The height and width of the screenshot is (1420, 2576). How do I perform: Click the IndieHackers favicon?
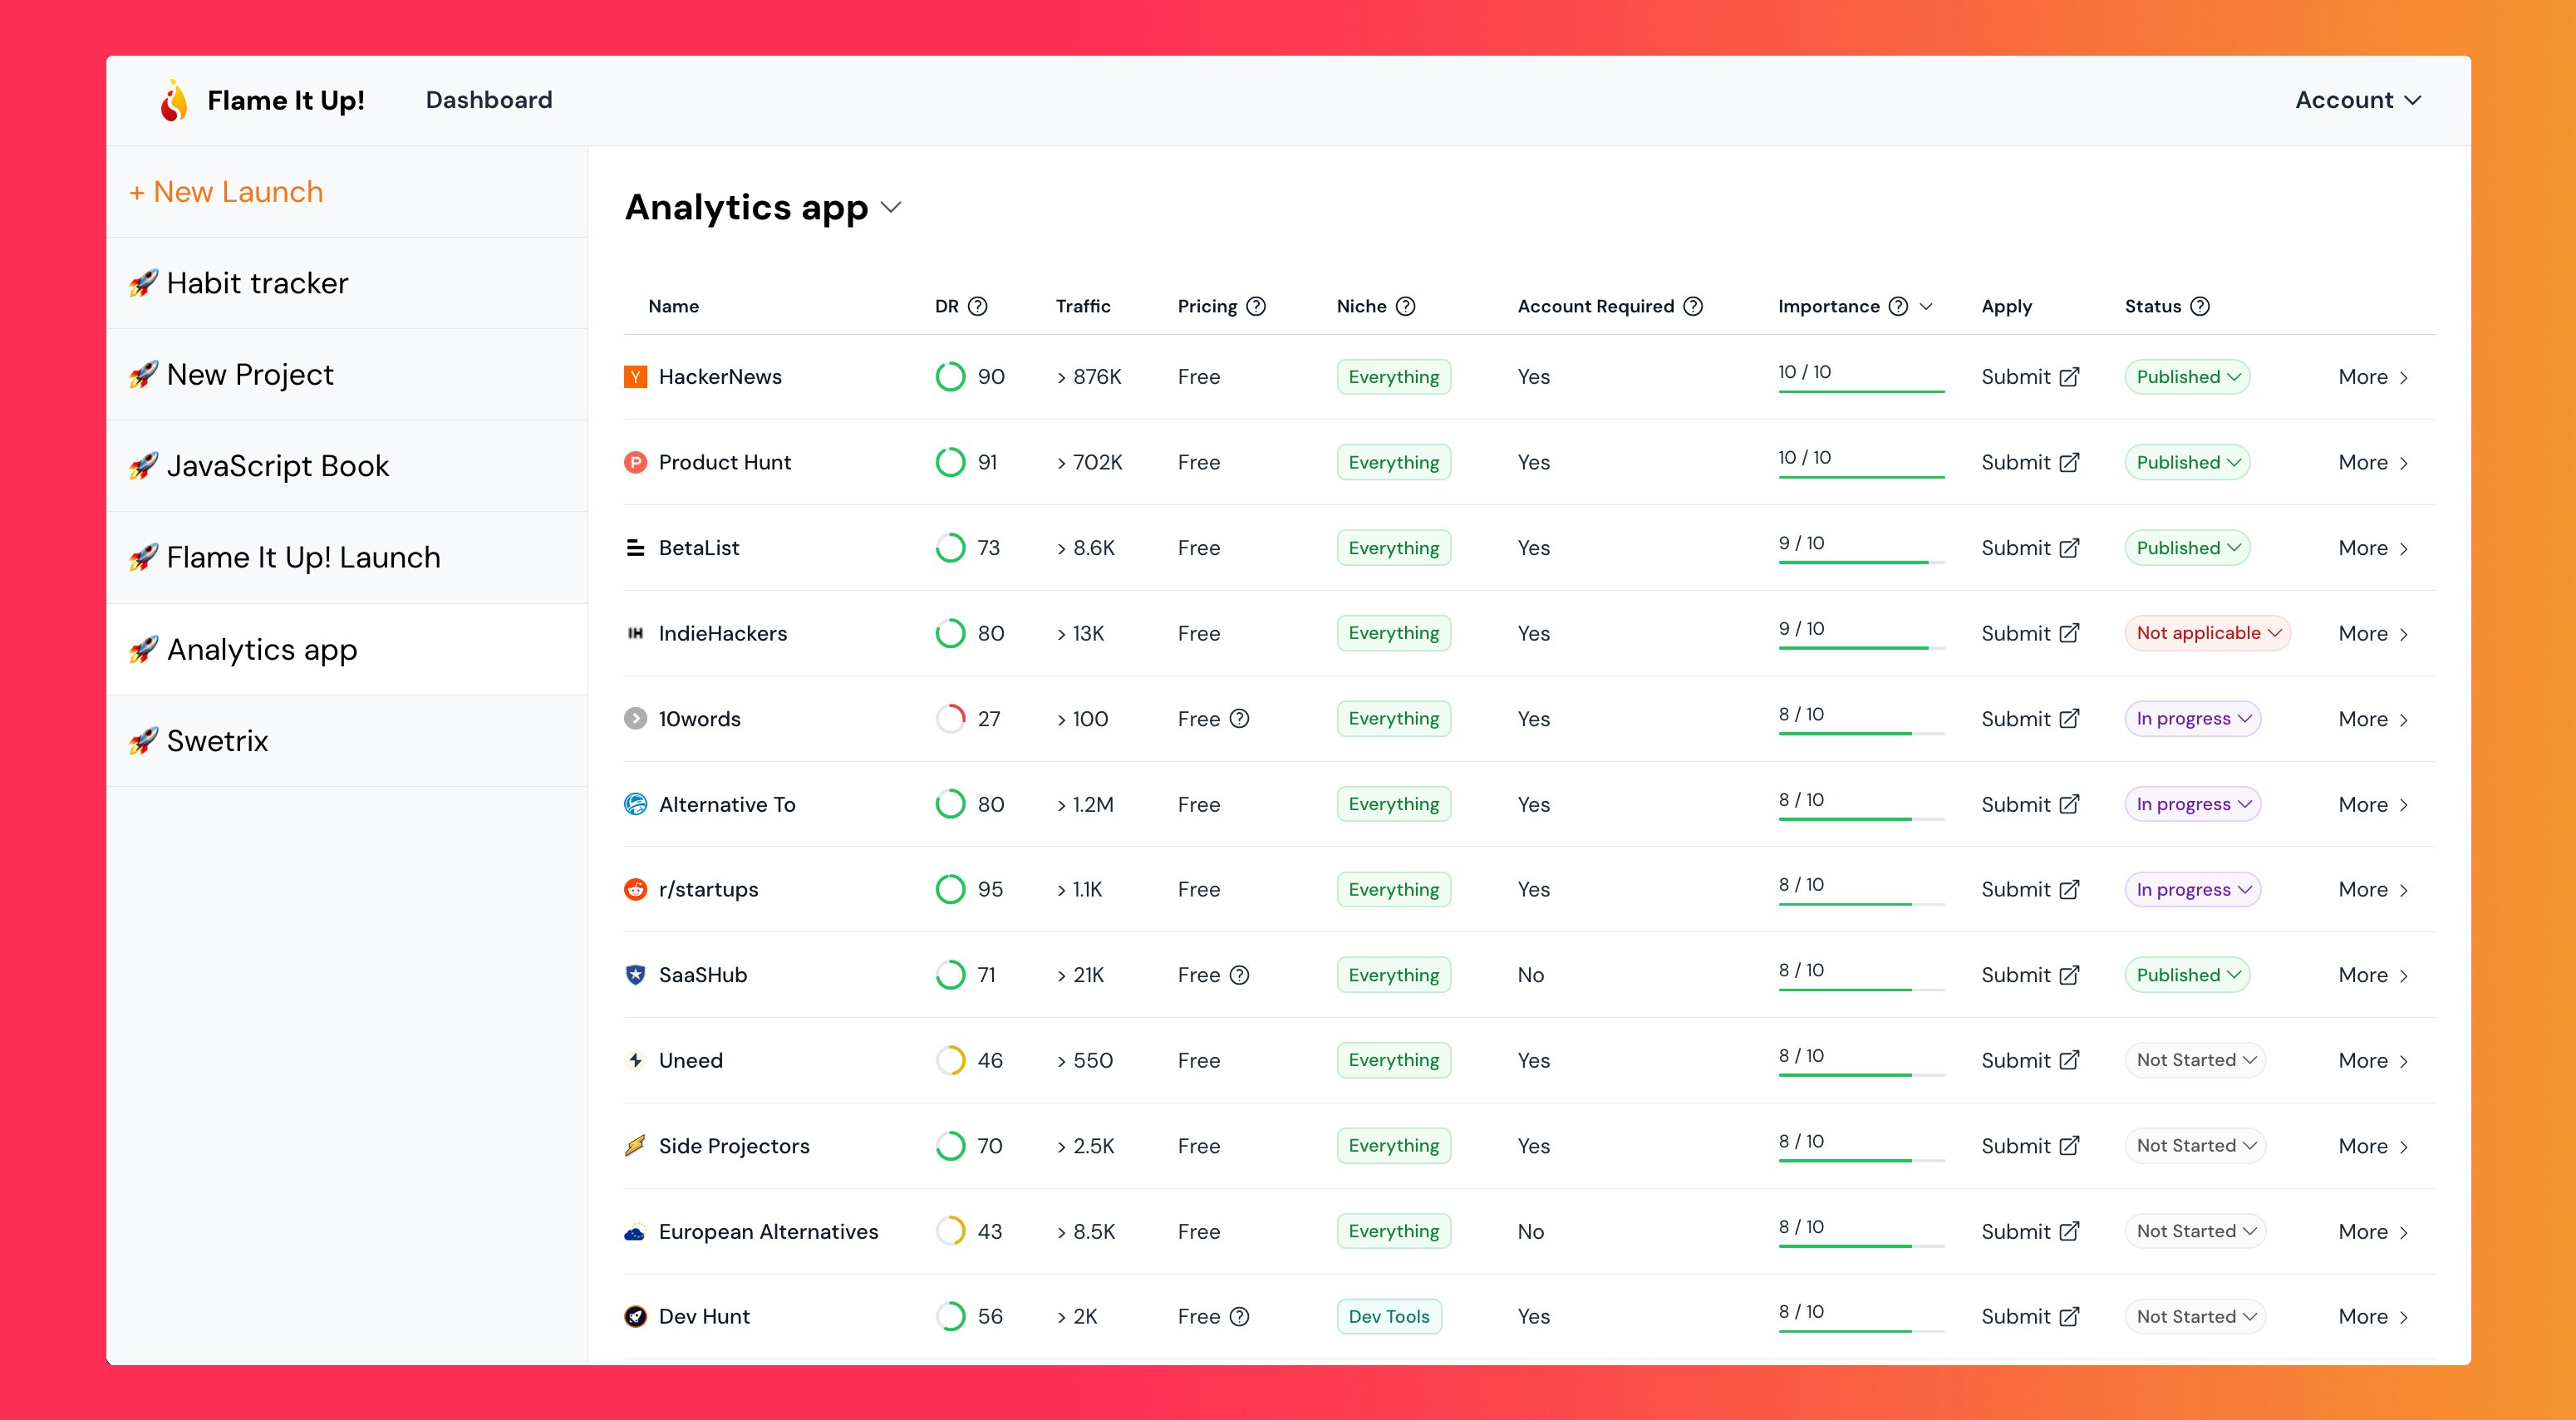coord(635,633)
